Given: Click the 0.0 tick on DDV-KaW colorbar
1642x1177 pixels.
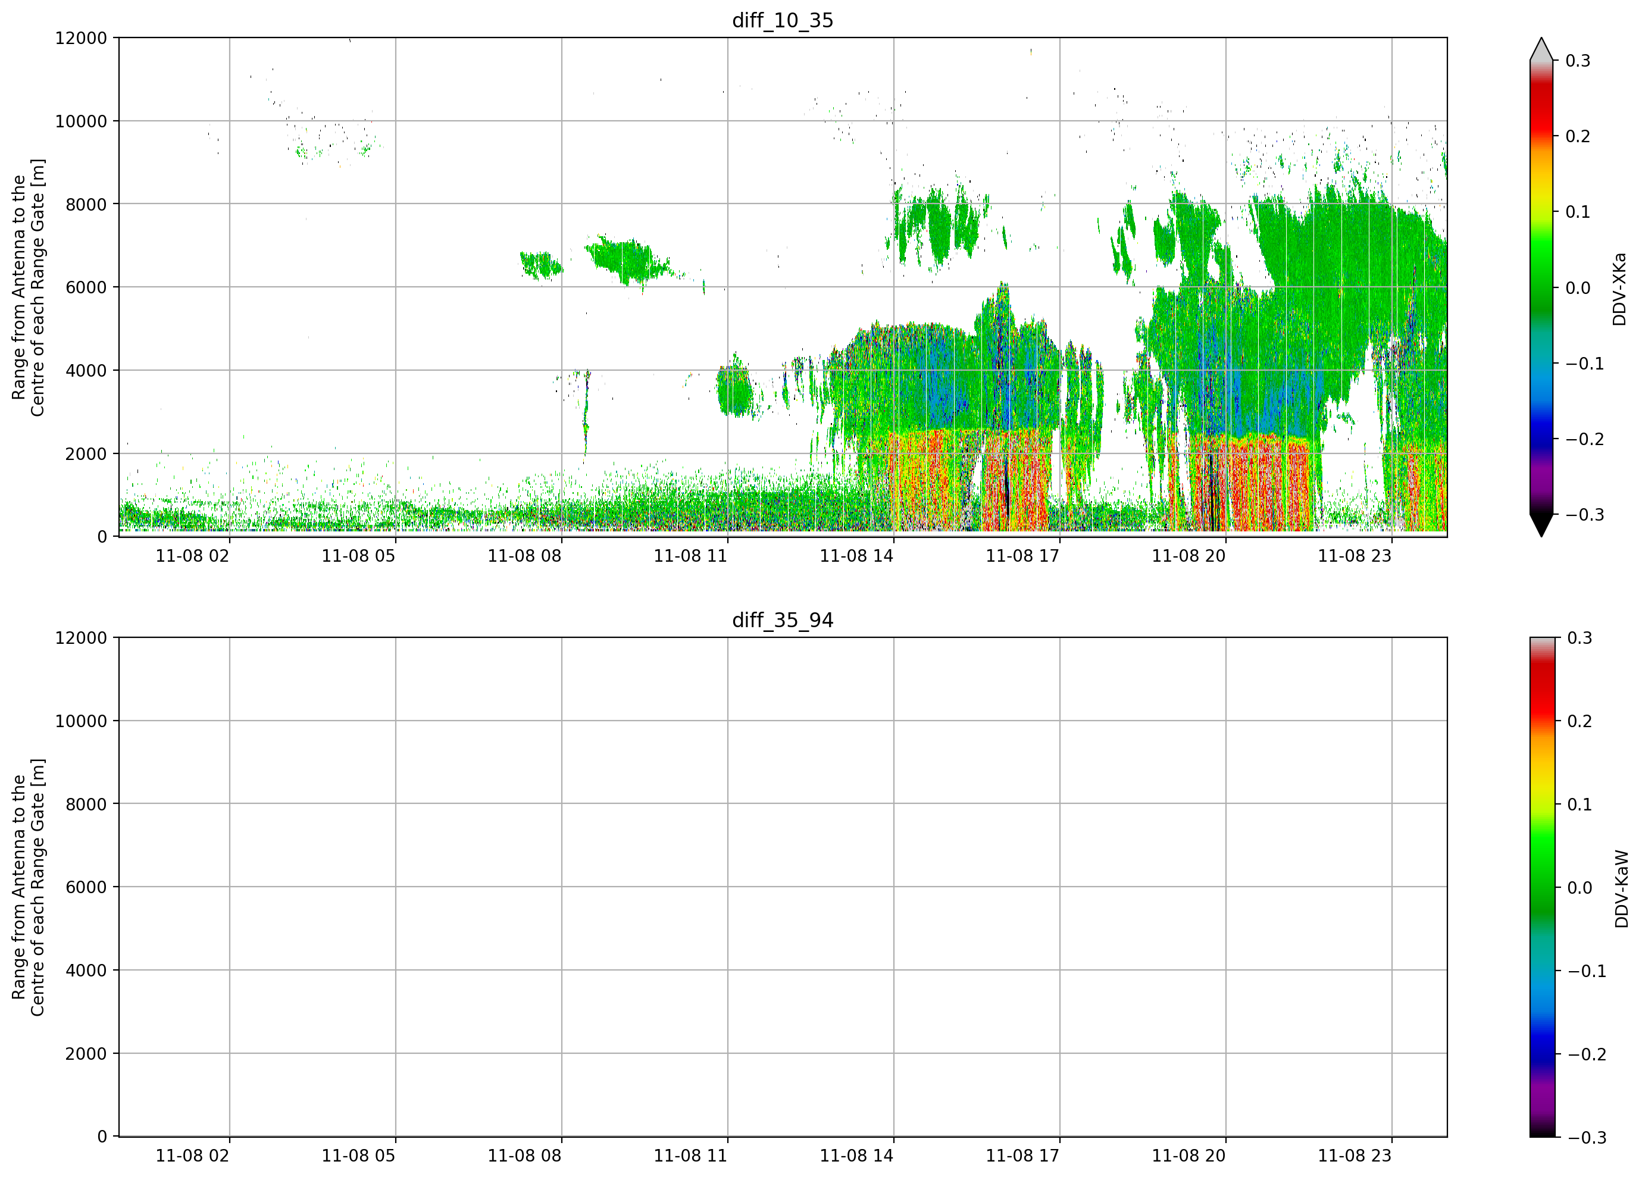Looking at the screenshot, I should click(1580, 888).
